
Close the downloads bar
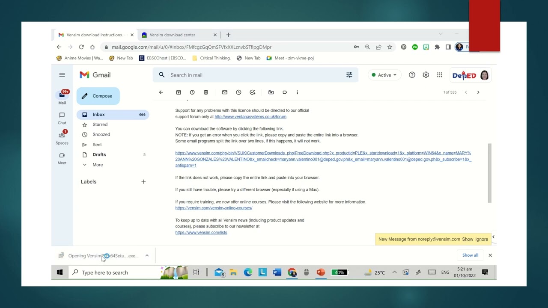click(490, 255)
